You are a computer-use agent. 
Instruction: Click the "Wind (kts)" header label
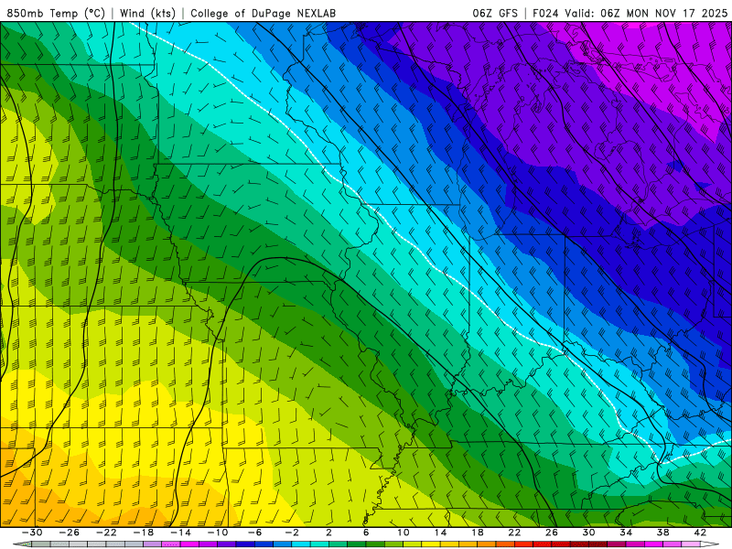pos(147,13)
